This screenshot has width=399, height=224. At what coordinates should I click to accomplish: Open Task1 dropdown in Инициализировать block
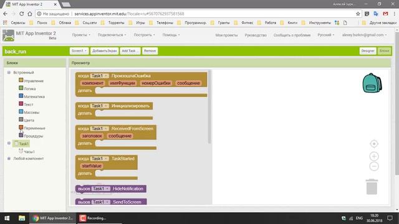tap(100, 106)
